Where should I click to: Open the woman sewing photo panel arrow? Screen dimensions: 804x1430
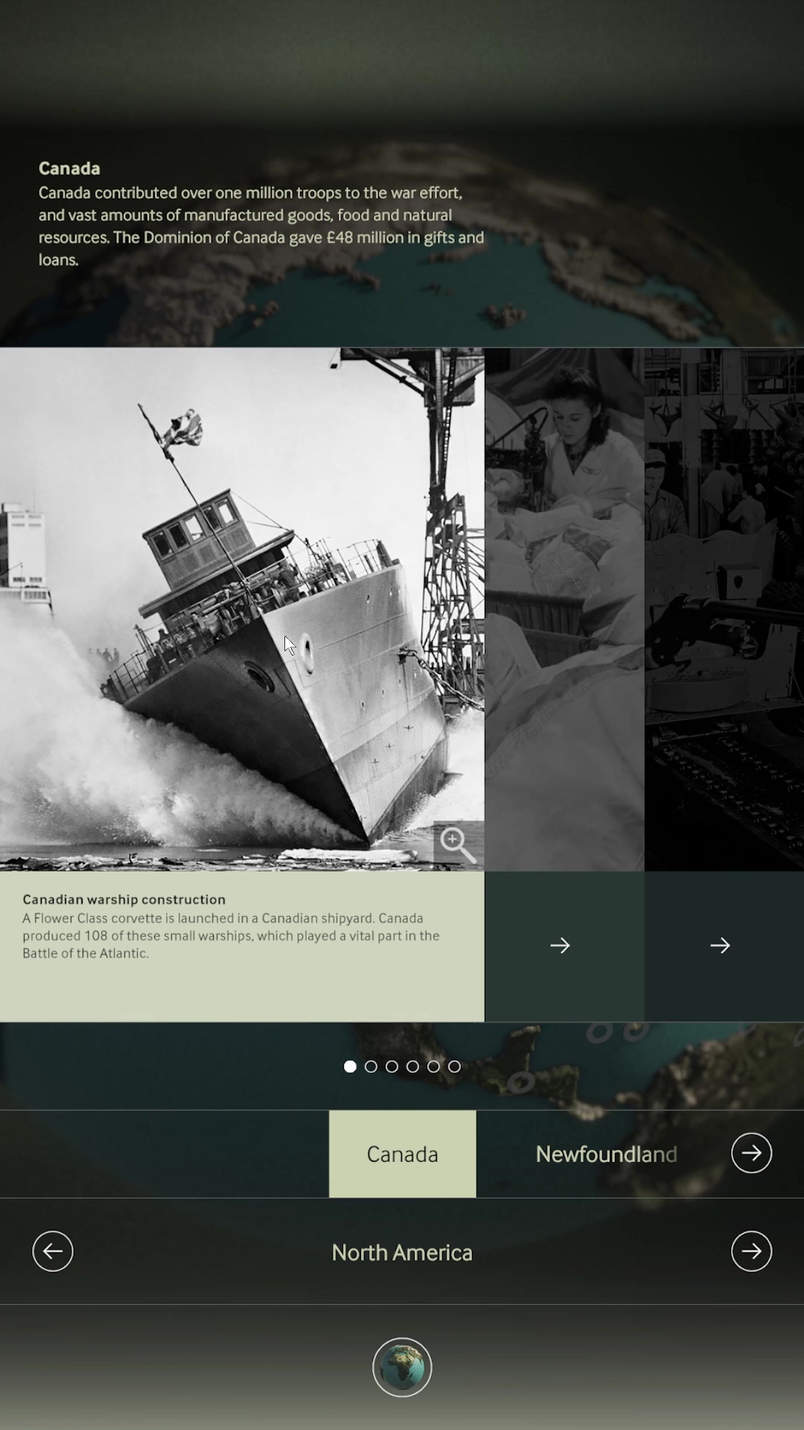[x=560, y=946]
